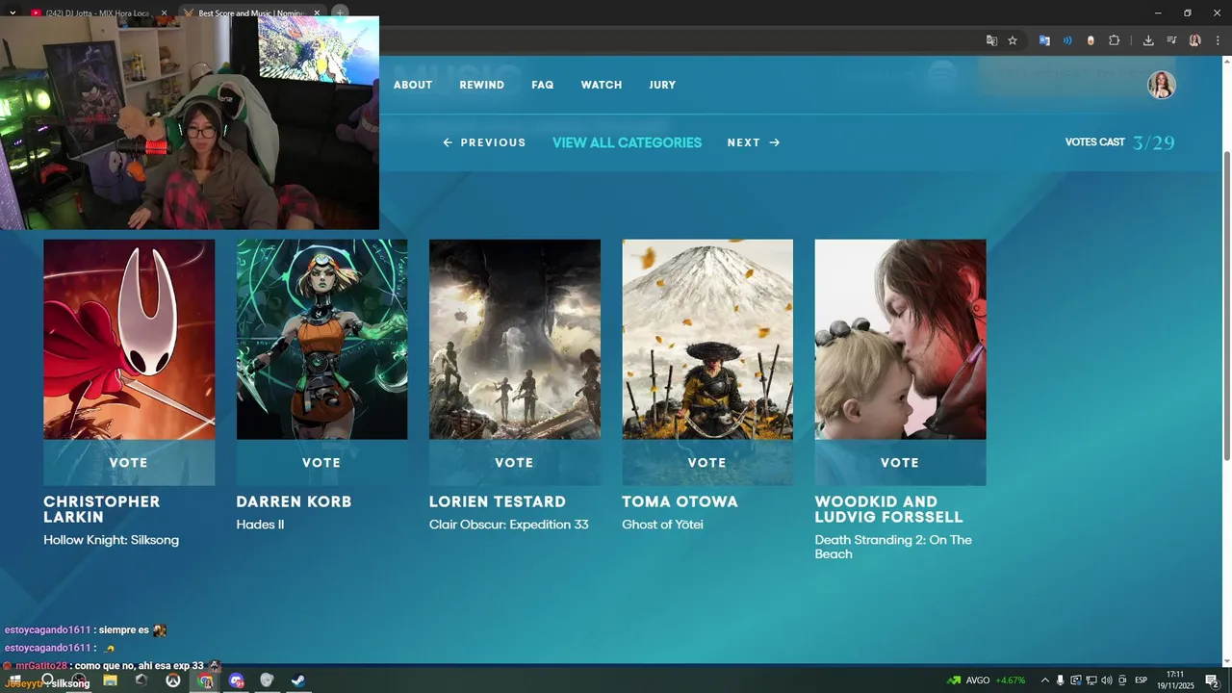
Task: Go to the NEXT category
Action: [754, 142]
